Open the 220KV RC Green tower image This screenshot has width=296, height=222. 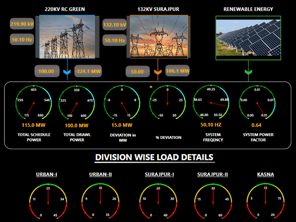point(67,37)
